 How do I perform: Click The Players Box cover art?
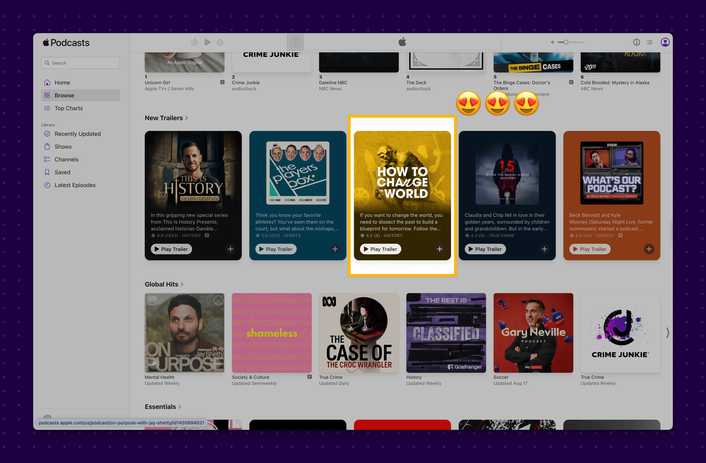coord(298,173)
